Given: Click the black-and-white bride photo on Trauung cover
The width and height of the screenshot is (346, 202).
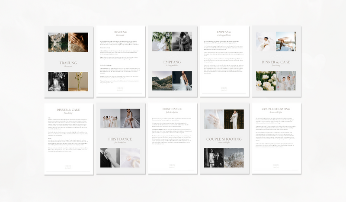Looking at the screenshot, I should tap(58, 81).
